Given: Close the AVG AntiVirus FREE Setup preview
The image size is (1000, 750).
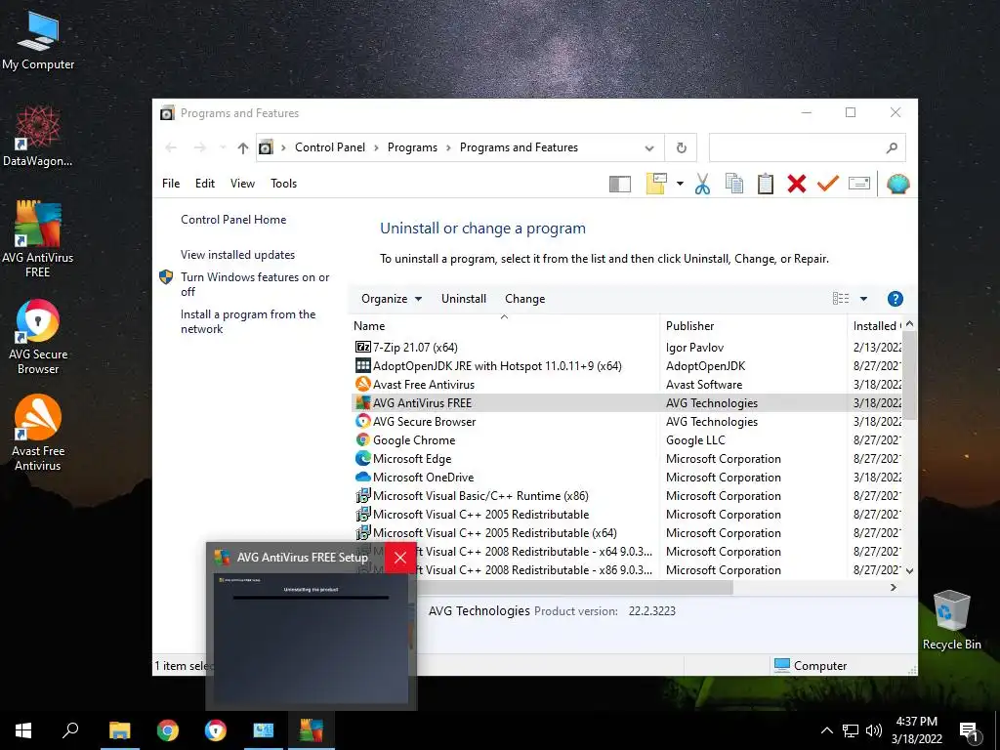Looking at the screenshot, I should click(x=400, y=558).
